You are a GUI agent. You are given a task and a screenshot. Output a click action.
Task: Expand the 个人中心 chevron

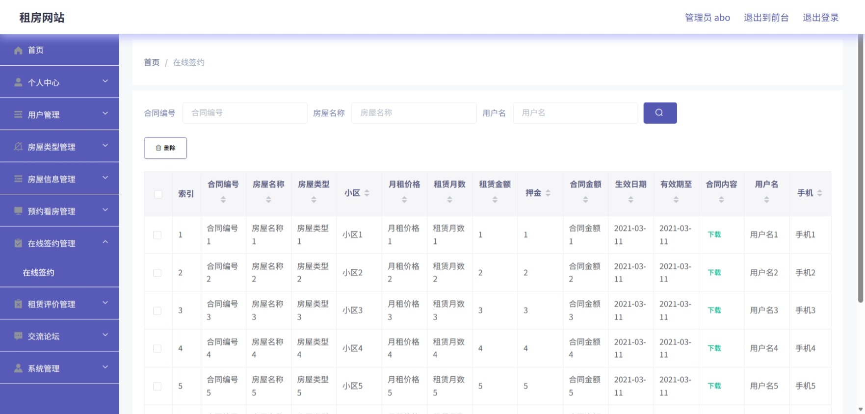click(x=105, y=81)
